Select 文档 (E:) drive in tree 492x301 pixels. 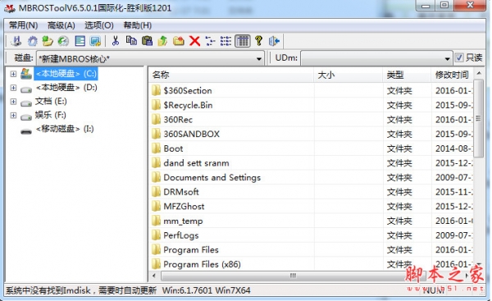pos(51,101)
